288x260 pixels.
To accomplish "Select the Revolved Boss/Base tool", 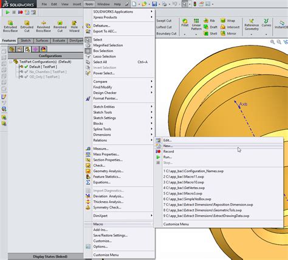I will pos(43,26).
